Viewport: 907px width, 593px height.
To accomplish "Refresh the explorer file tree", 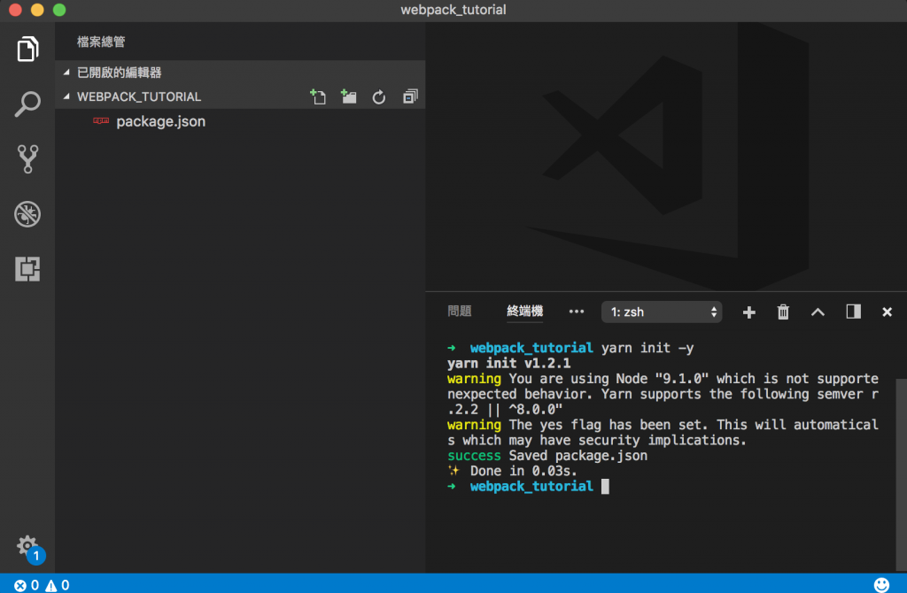I will click(379, 96).
